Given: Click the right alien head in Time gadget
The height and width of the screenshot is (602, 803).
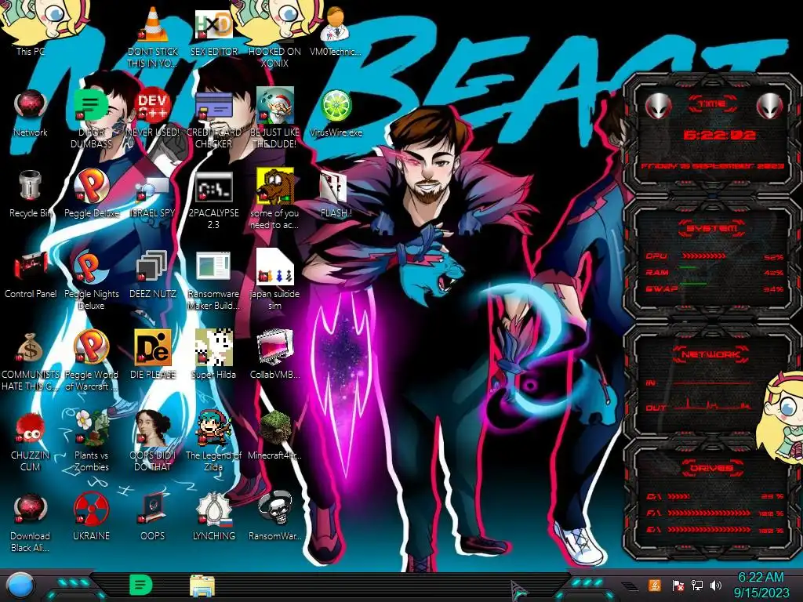Looking at the screenshot, I should click(770, 106).
